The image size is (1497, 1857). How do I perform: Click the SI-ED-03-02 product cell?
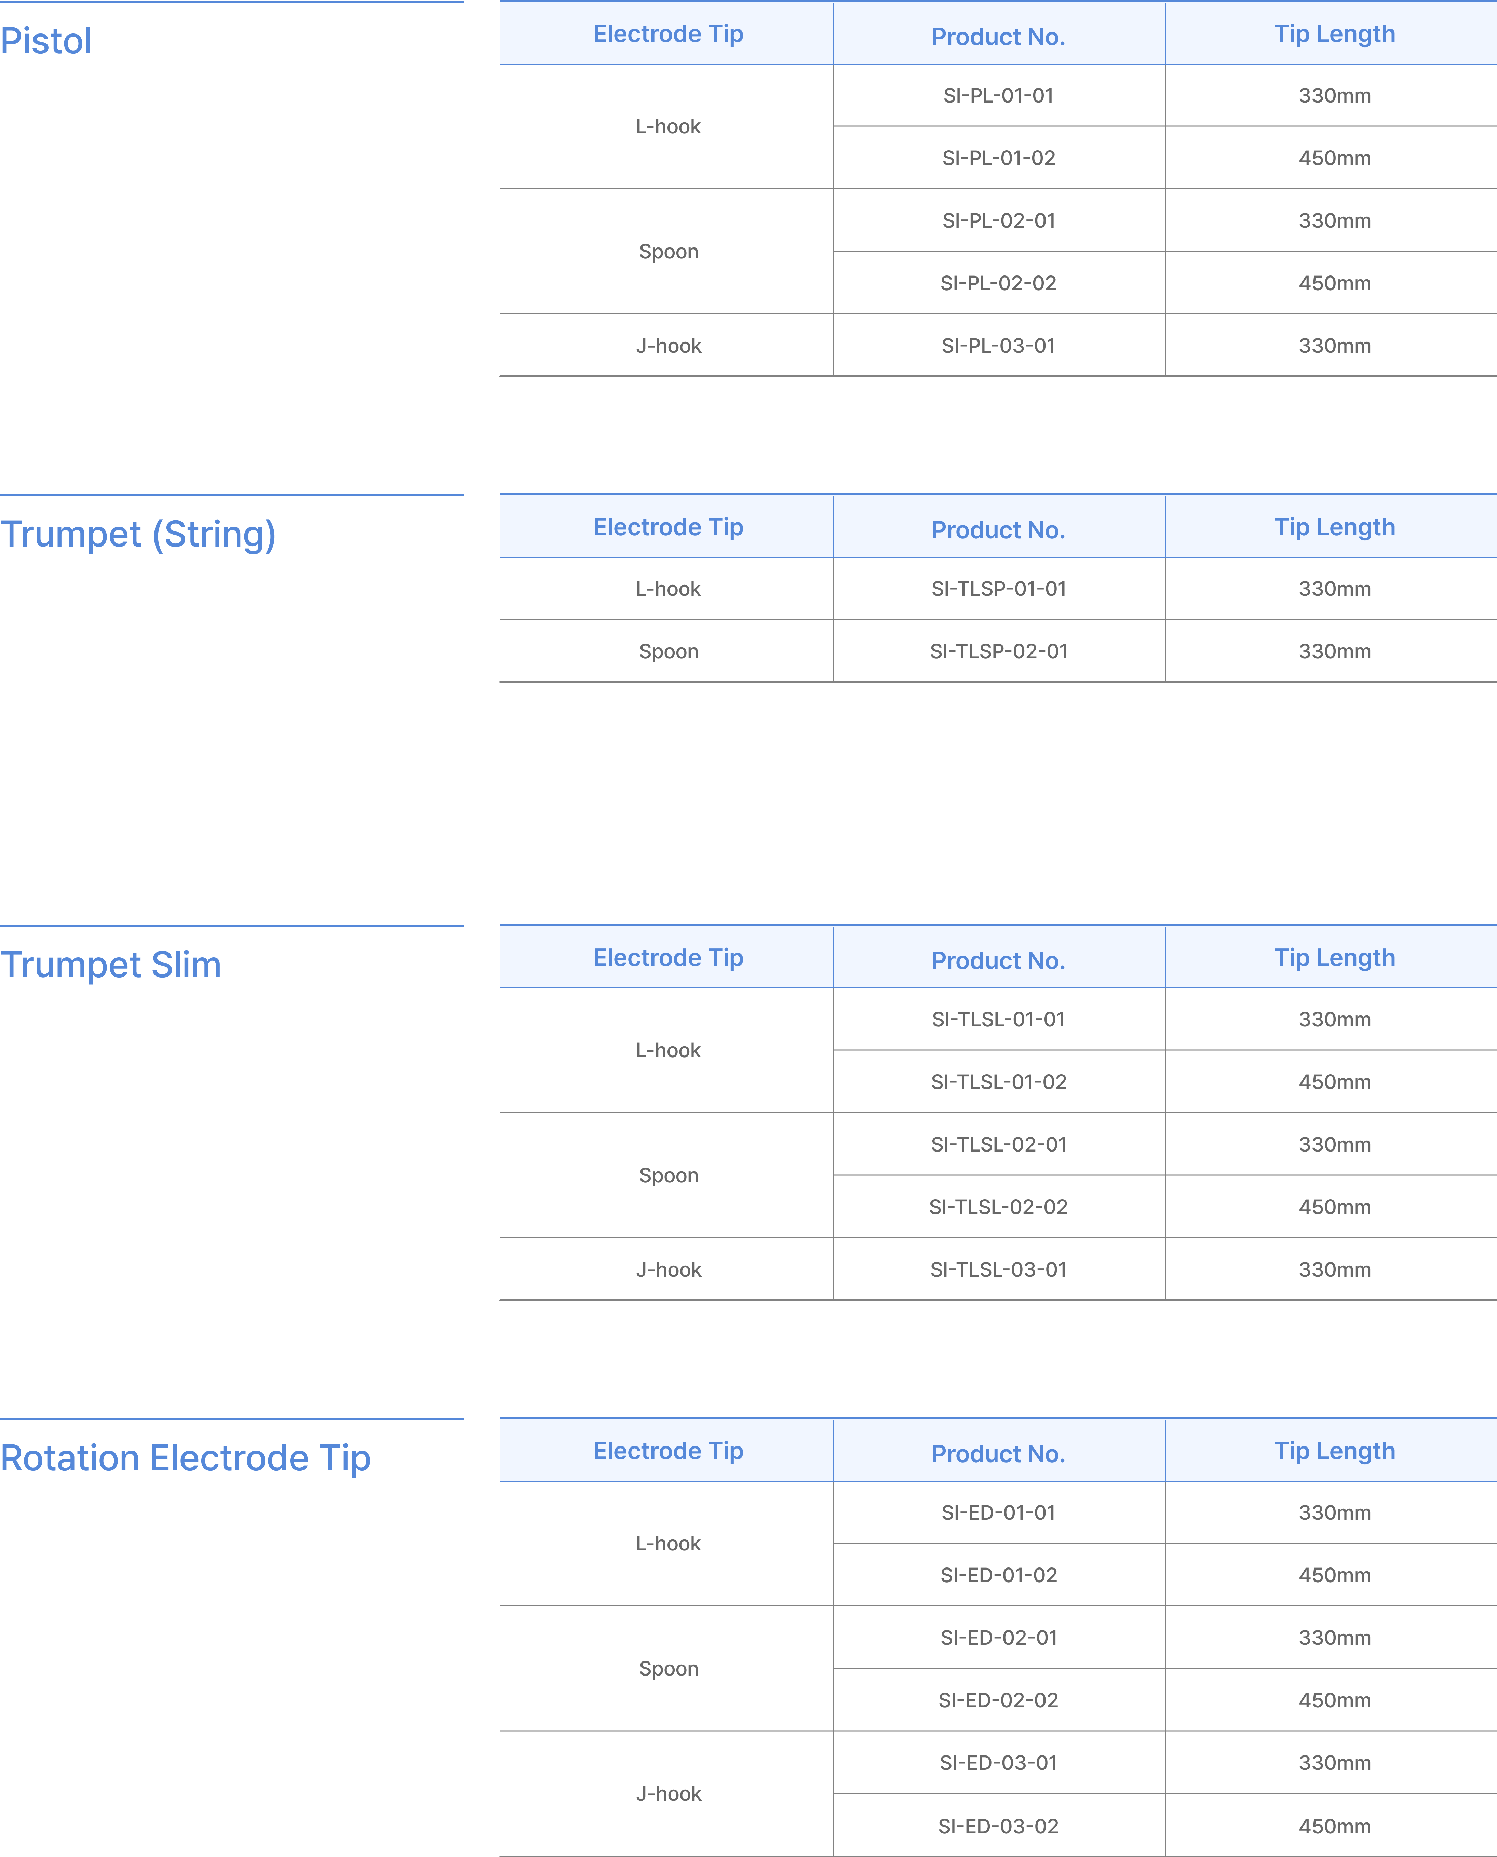tap(999, 1826)
